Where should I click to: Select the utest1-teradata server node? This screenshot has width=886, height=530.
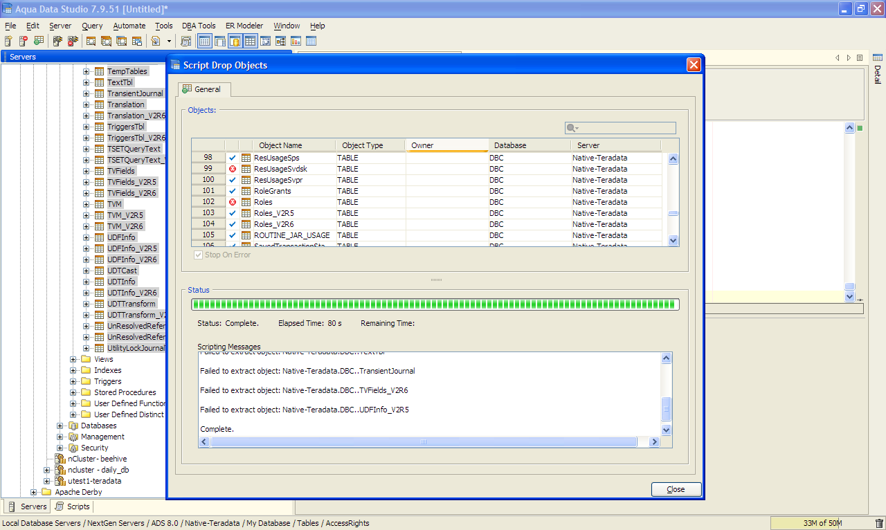click(94, 481)
